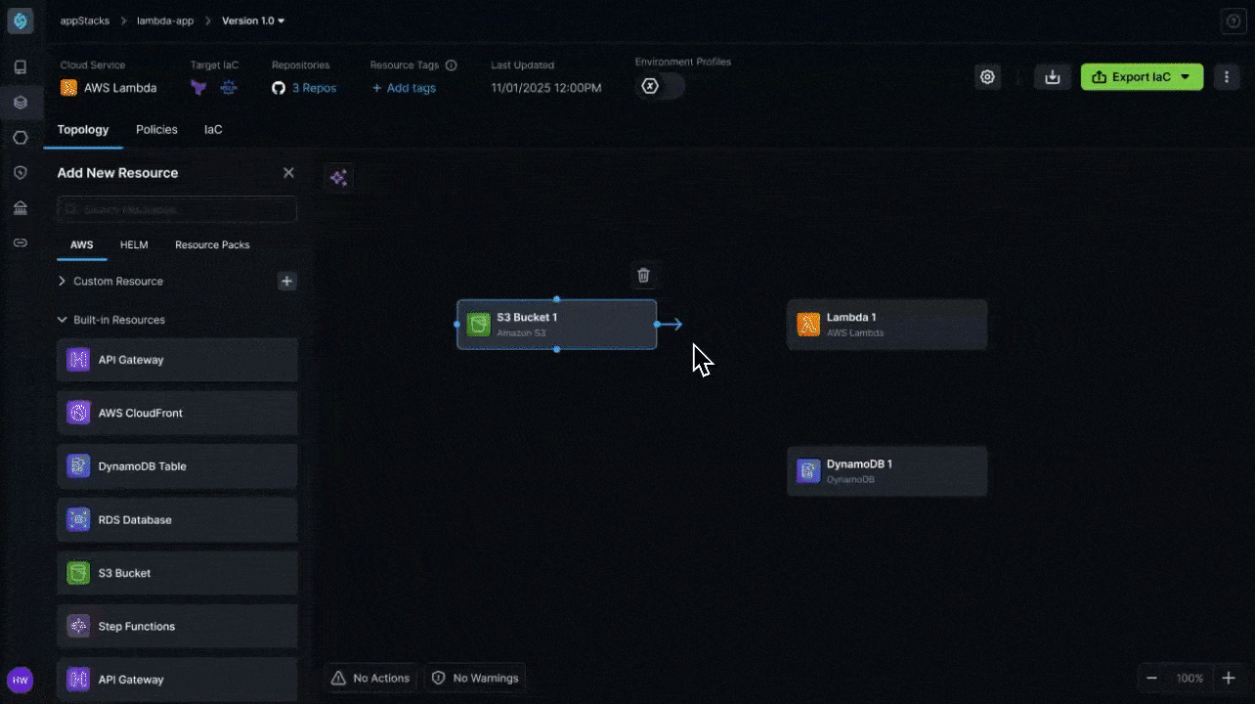Image resolution: width=1255 pixels, height=704 pixels.
Task: Choose RDS Database resource
Action: [177, 520]
